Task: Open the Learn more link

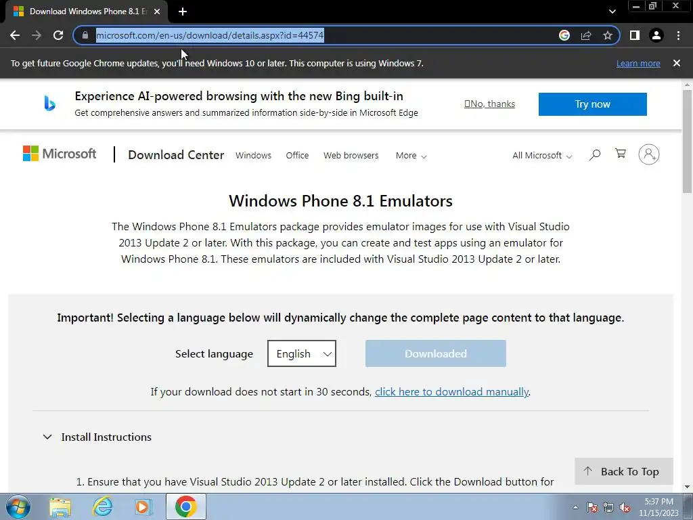Action: point(638,63)
